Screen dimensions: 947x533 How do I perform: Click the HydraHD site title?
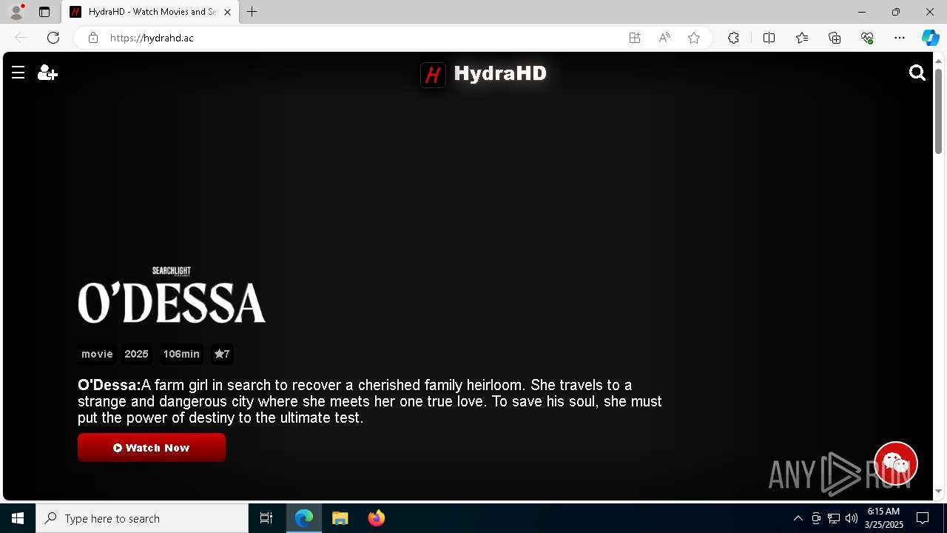click(x=500, y=73)
